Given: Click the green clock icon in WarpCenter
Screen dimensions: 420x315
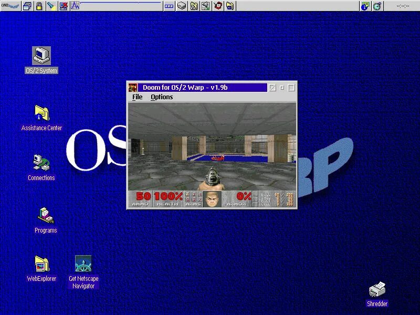Looking at the screenshot, I should click(x=377, y=6).
